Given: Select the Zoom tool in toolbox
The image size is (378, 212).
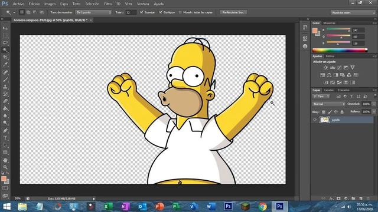Looking at the screenshot, I should (5, 167).
